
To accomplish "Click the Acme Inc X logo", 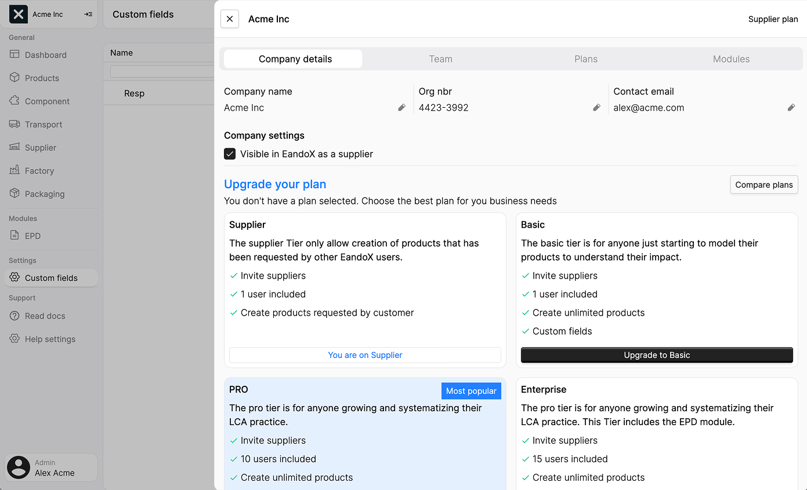I will coord(19,14).
